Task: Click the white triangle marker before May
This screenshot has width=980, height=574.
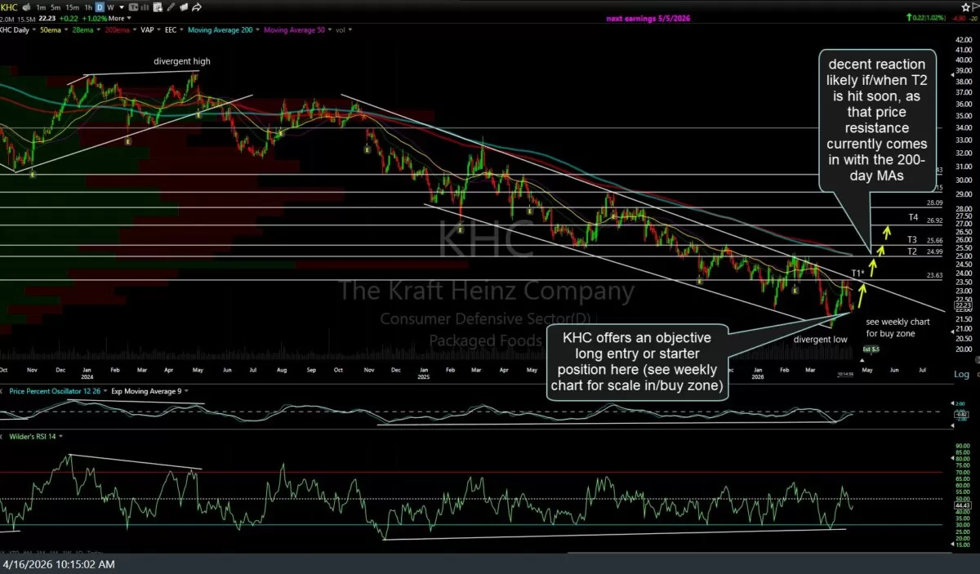Action: click(x=862, y=360)
